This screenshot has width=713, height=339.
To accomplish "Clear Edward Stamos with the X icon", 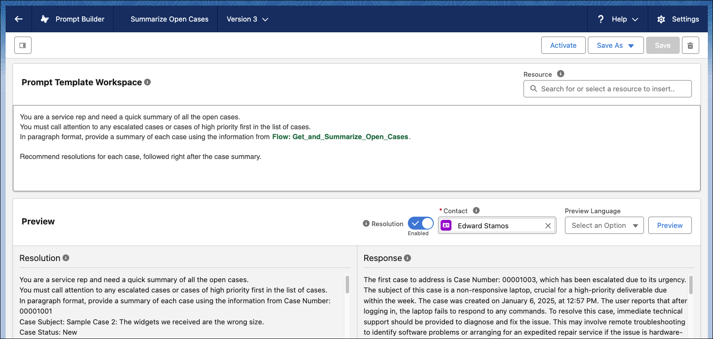I will point(548,226).
